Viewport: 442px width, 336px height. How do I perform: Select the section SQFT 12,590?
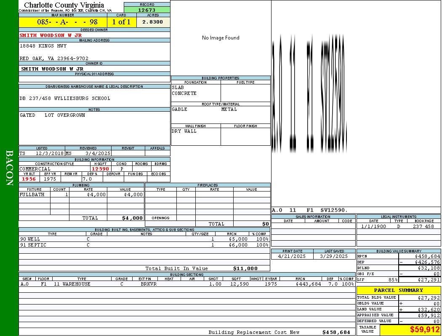[x=240, y=284]
